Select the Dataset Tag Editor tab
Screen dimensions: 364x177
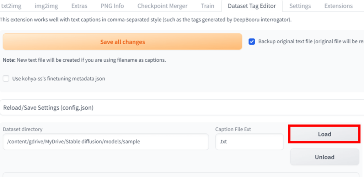click(252, 6)
